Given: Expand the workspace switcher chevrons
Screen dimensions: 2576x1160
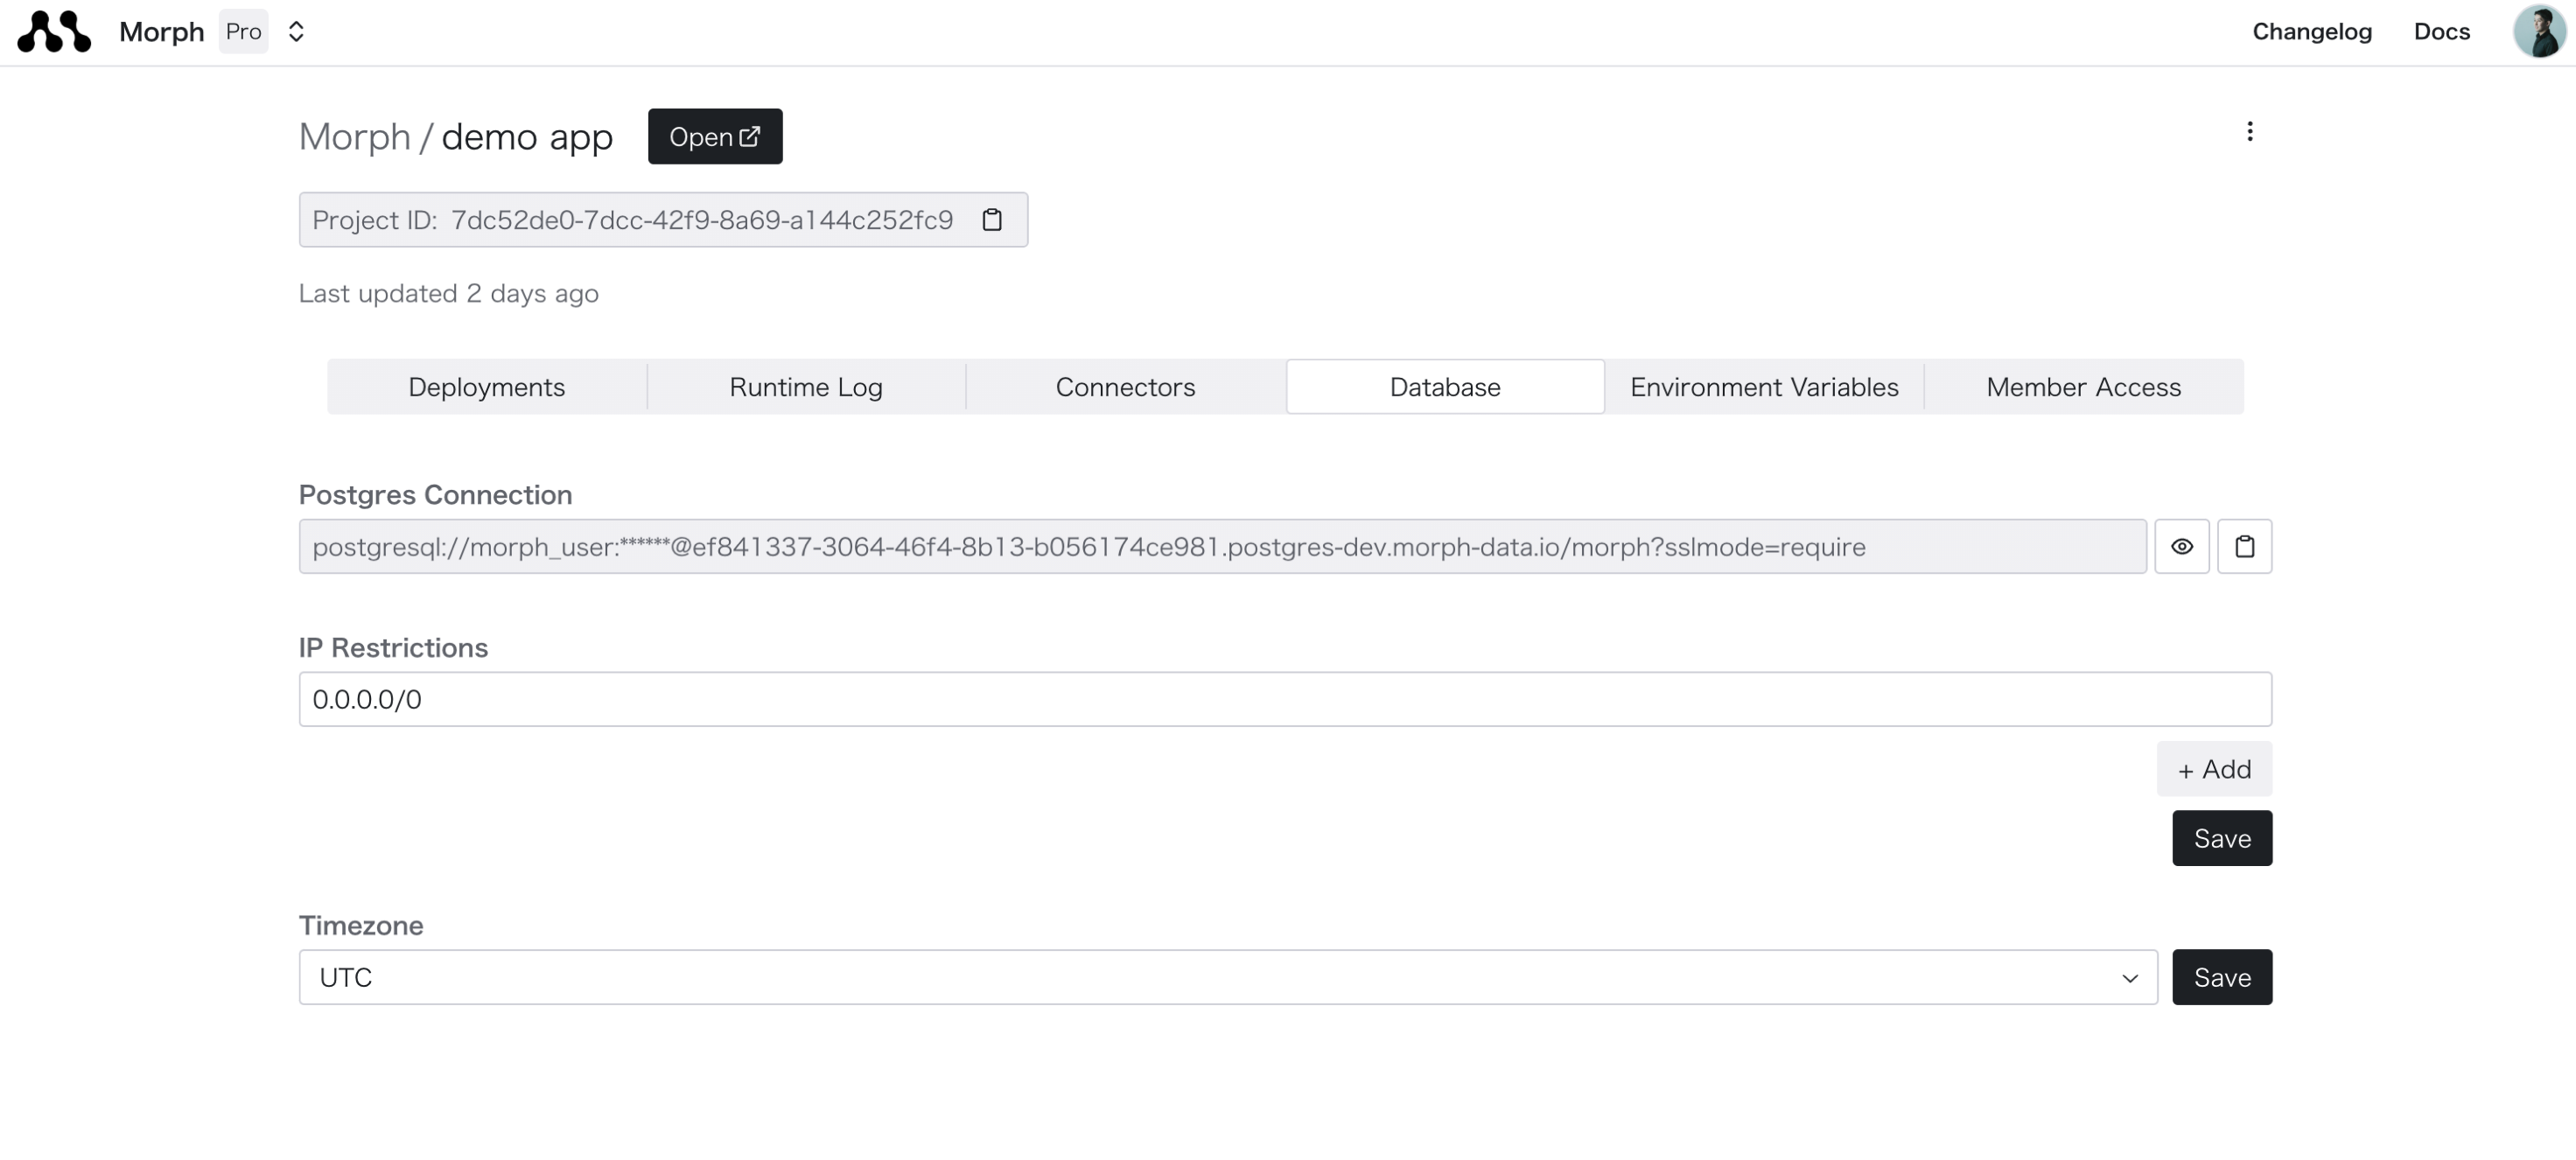Looking at the screenshot, I should [296, 32].
